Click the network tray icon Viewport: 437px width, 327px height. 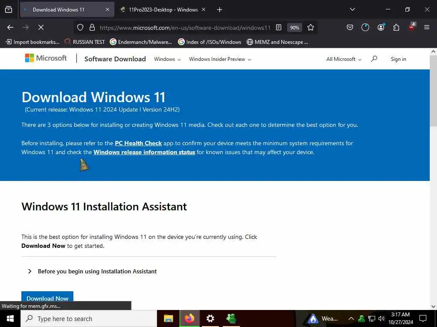pyautogui.click(x=372, y=318)
